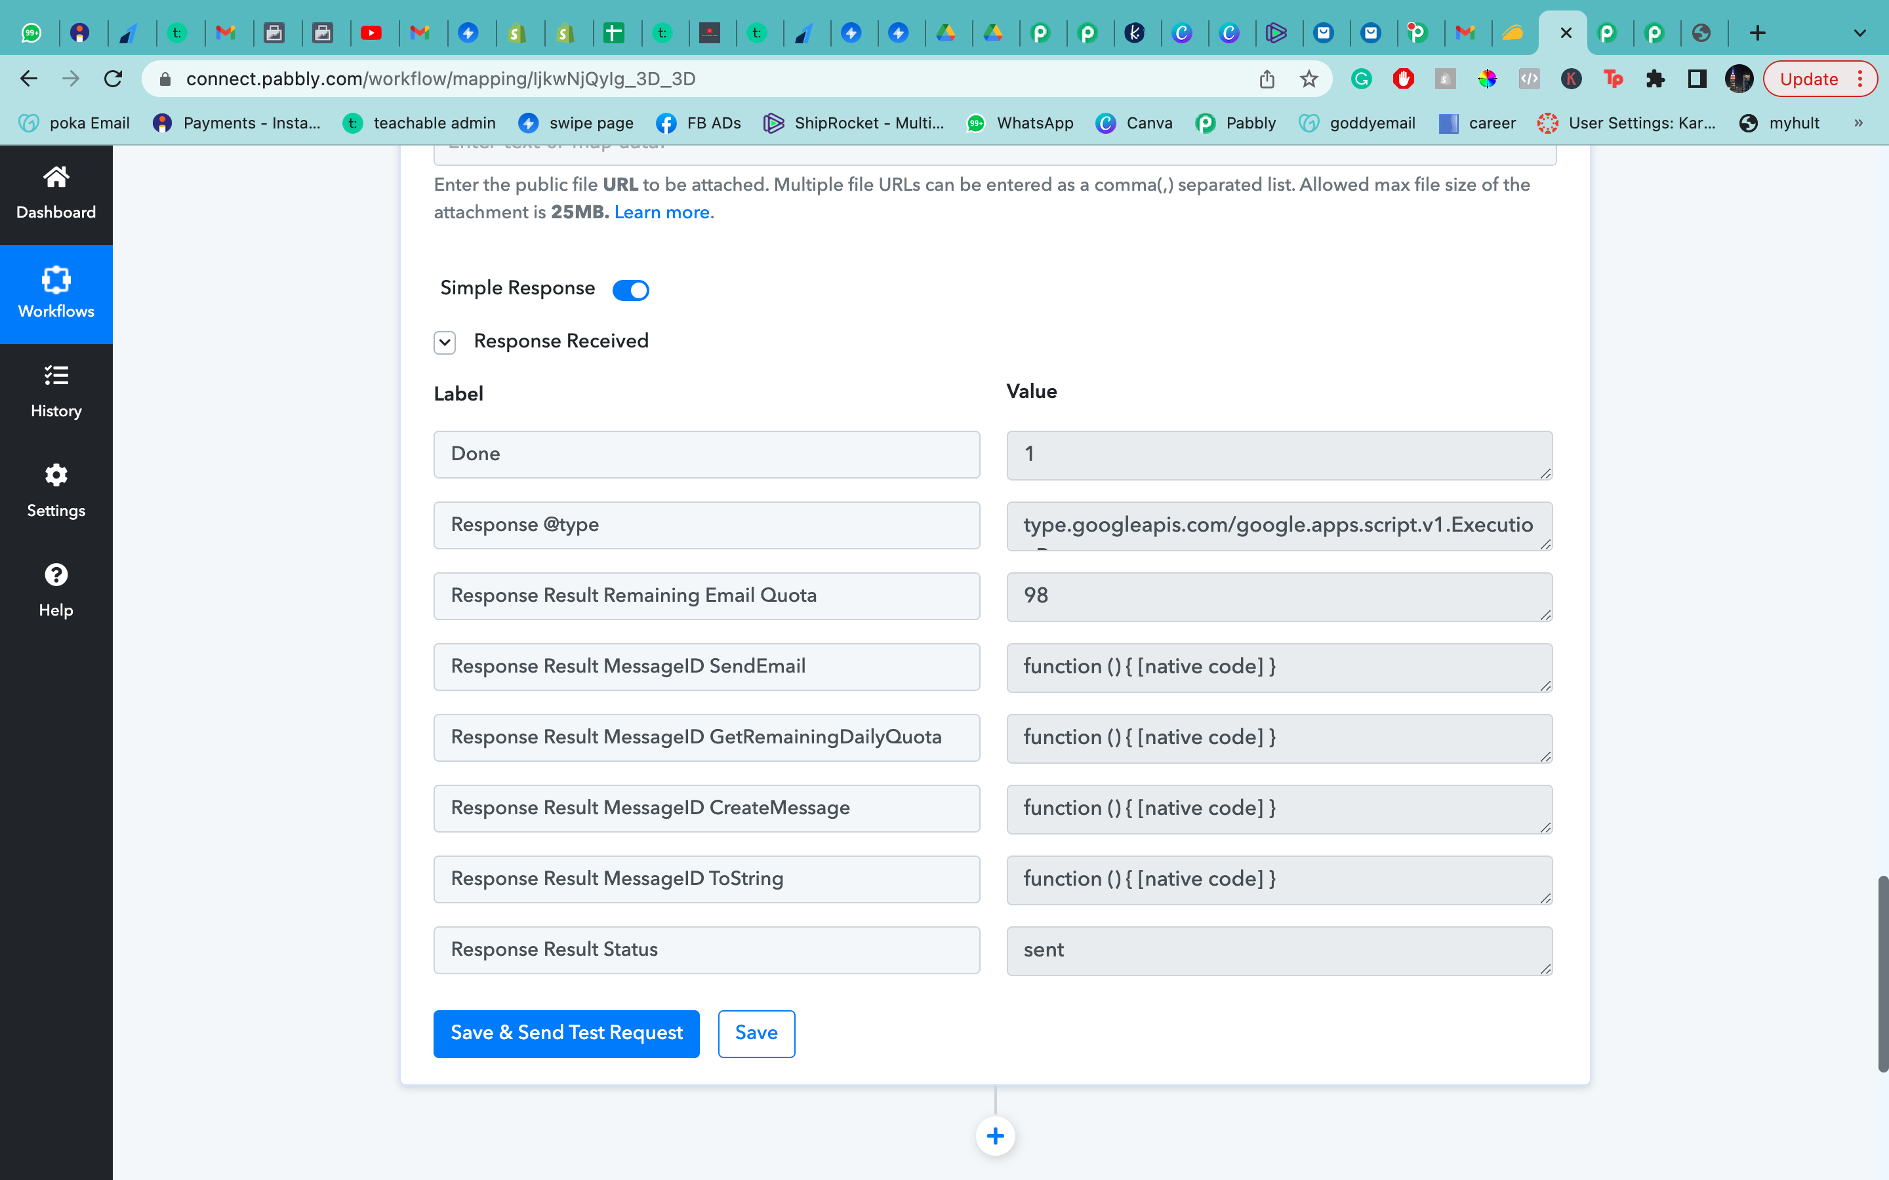Open the red Tp extension
Viewport: 1889px width, 1180px height.
coord(1613,79)
